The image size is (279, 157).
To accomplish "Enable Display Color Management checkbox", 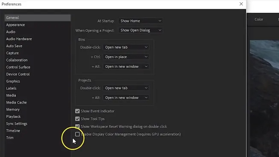I will [77, 134].
